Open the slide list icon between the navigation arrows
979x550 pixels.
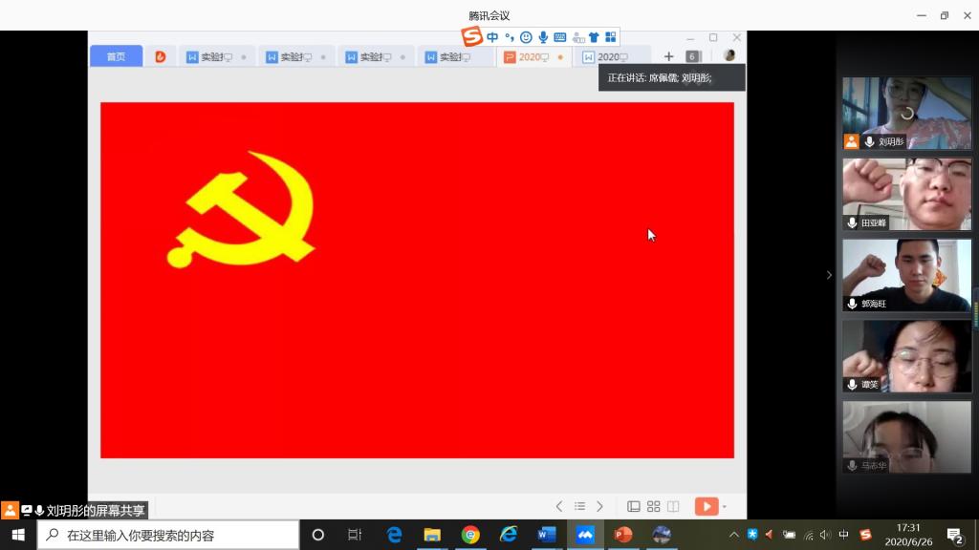(x=579, y=506)
